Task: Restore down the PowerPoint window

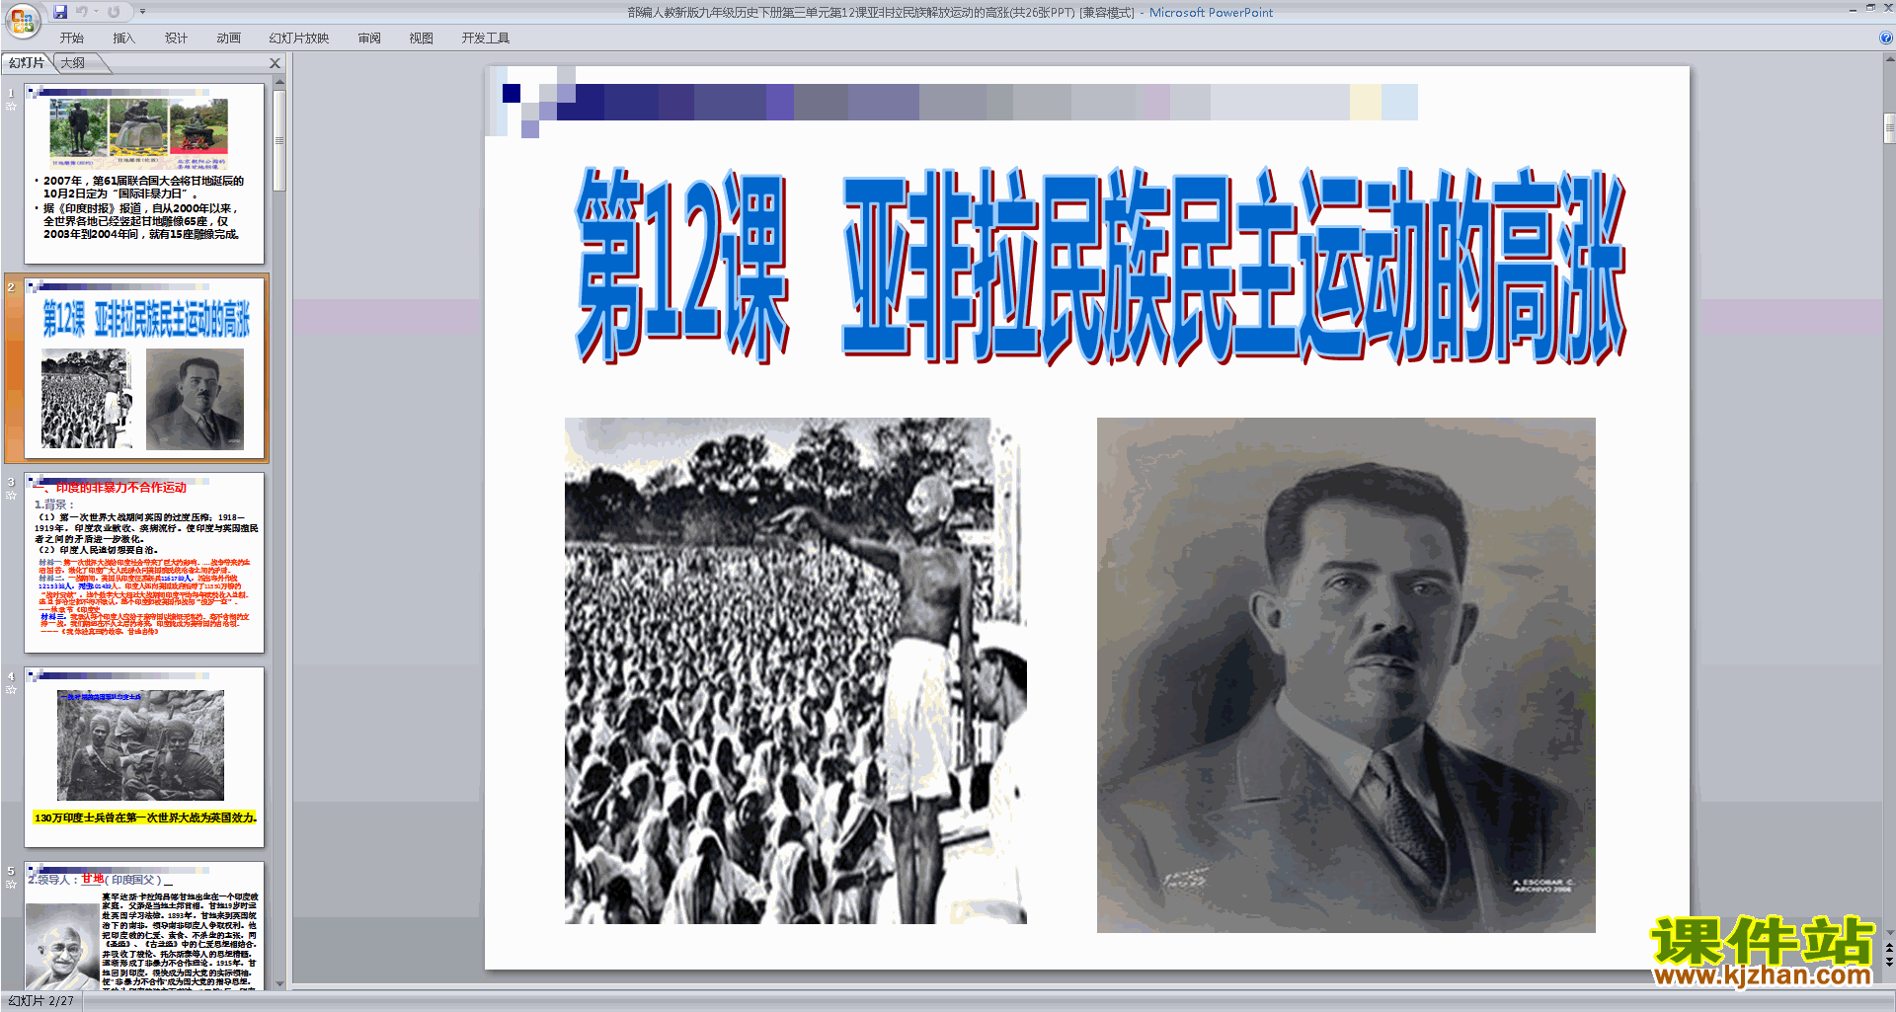Action: [x=1870, y=8]
